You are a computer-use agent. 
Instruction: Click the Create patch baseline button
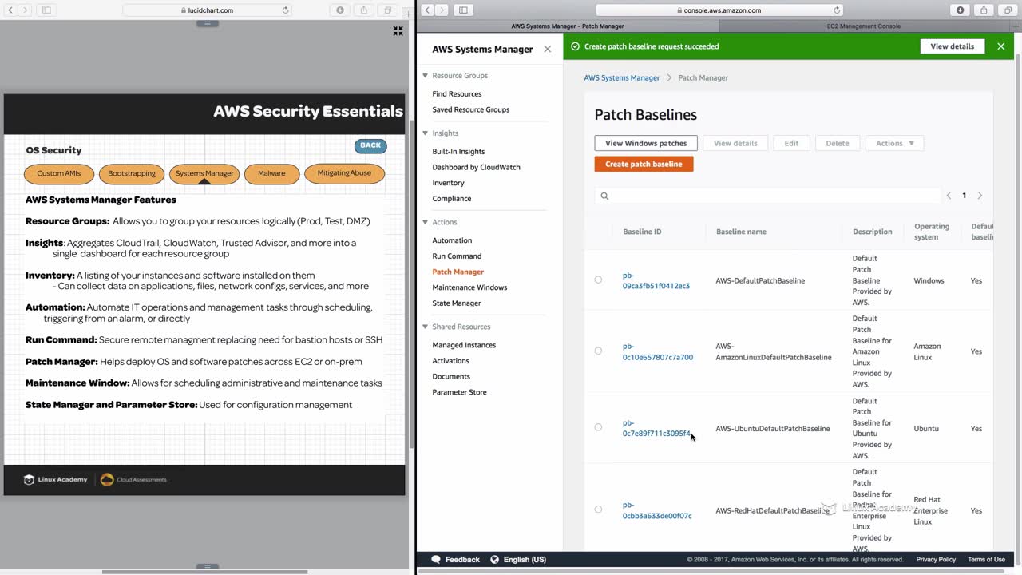coord(644,164)
